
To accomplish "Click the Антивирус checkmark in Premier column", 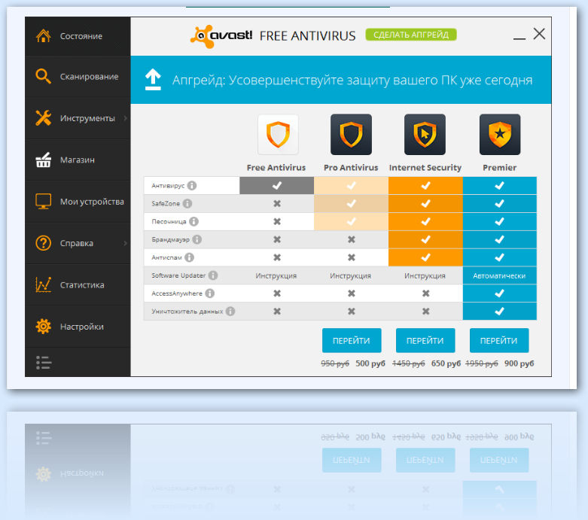I will 499,186.
